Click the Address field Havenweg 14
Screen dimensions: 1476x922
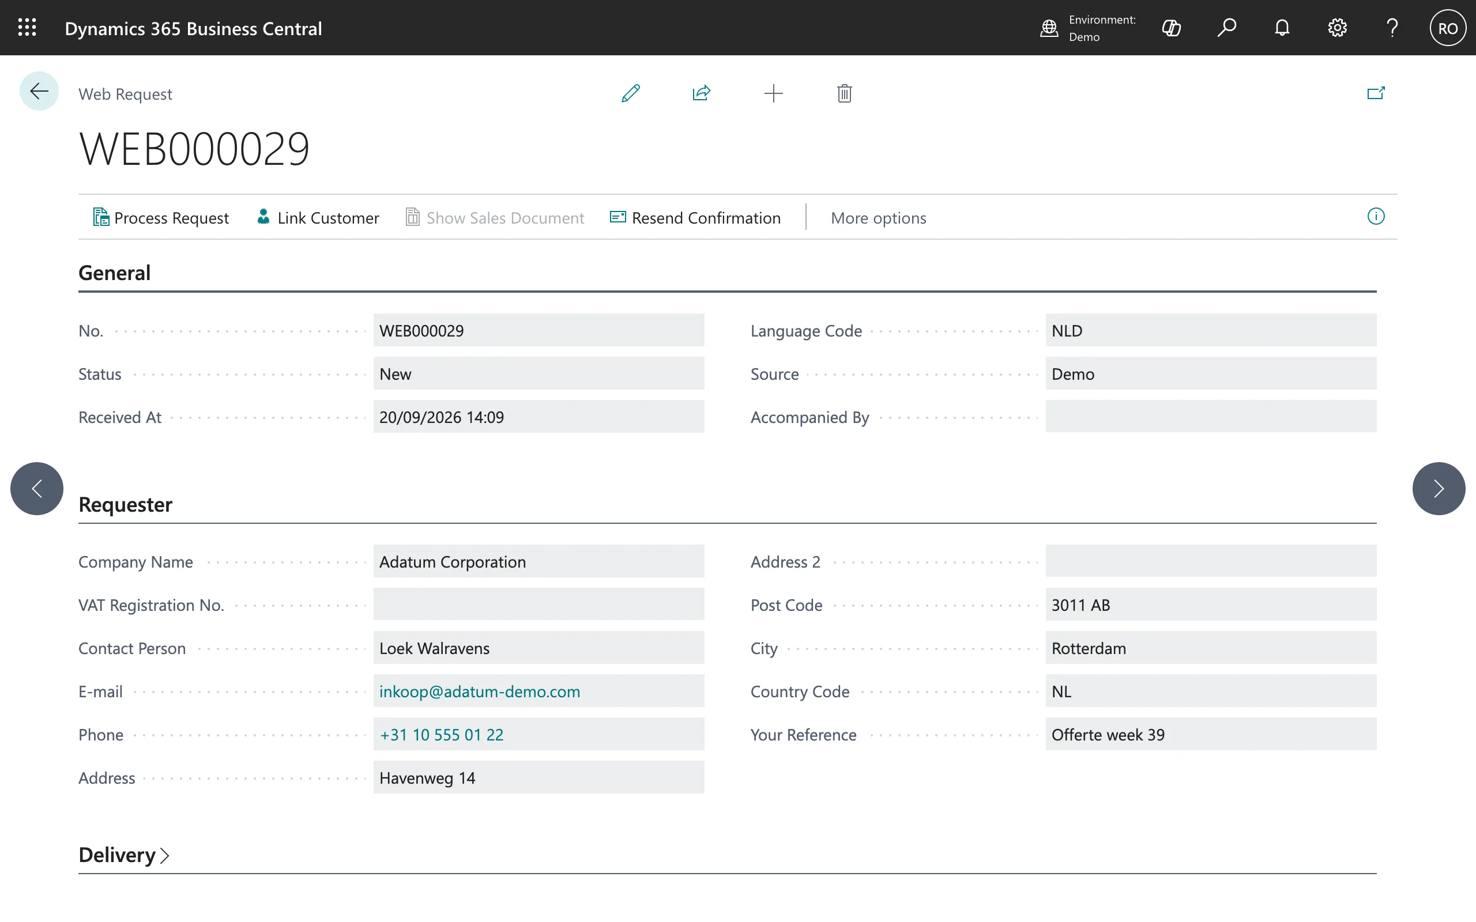tap(539, 778)
